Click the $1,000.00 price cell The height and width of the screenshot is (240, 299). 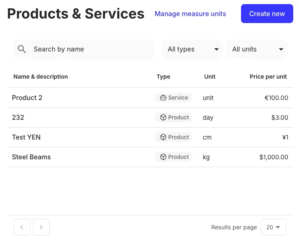tap(274, 157)
